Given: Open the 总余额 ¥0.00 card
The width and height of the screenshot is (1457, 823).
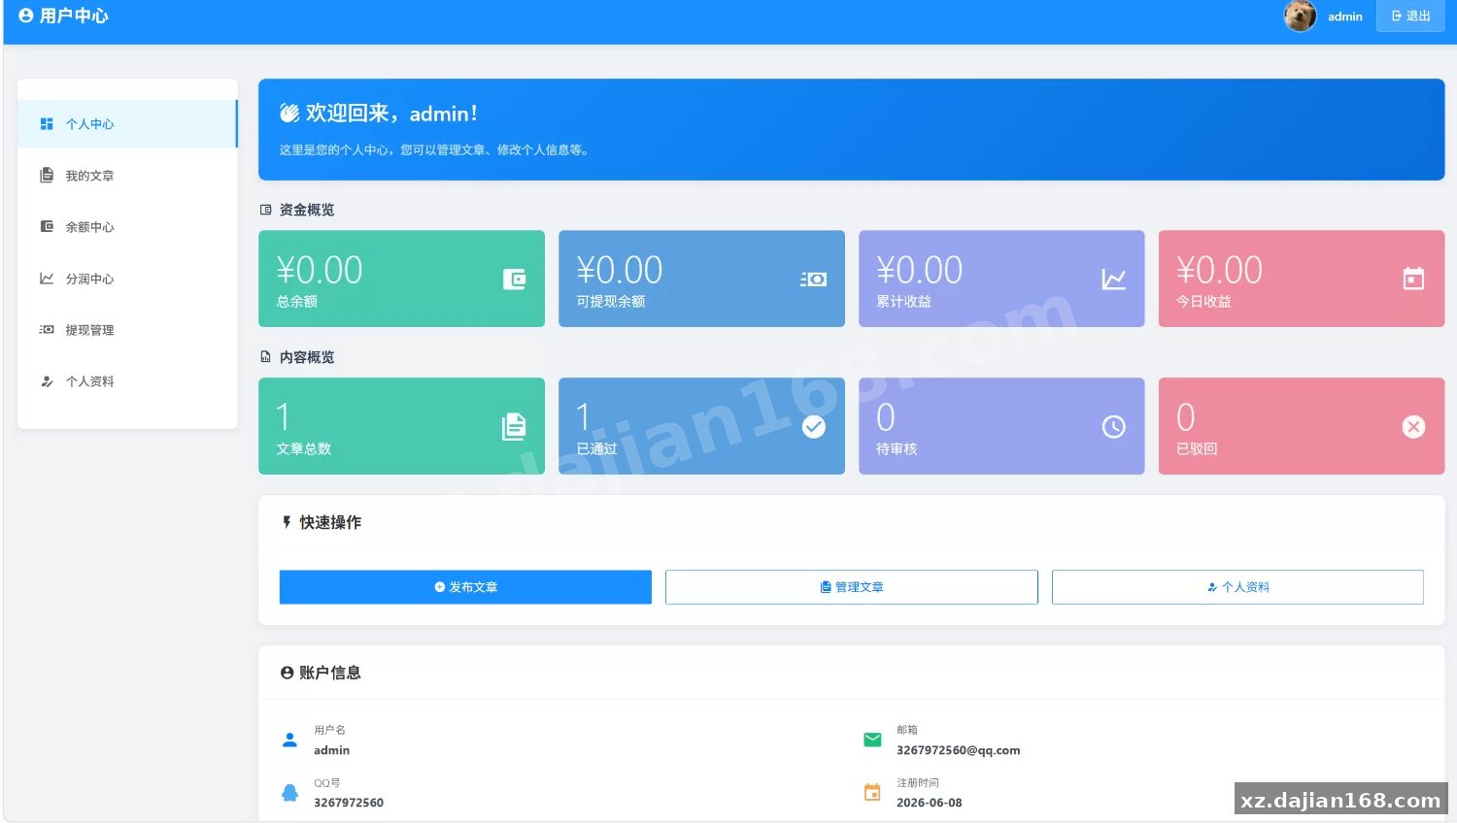Looking at the screenshot, I should click(x=401, y=279).
